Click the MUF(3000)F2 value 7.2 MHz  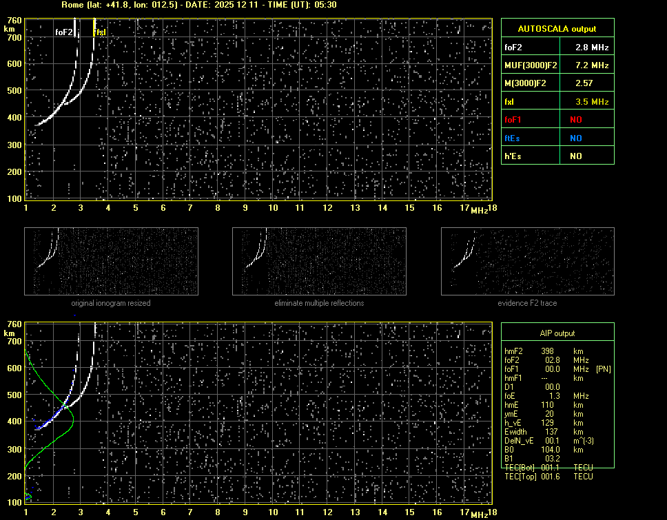tap(592, 65)
